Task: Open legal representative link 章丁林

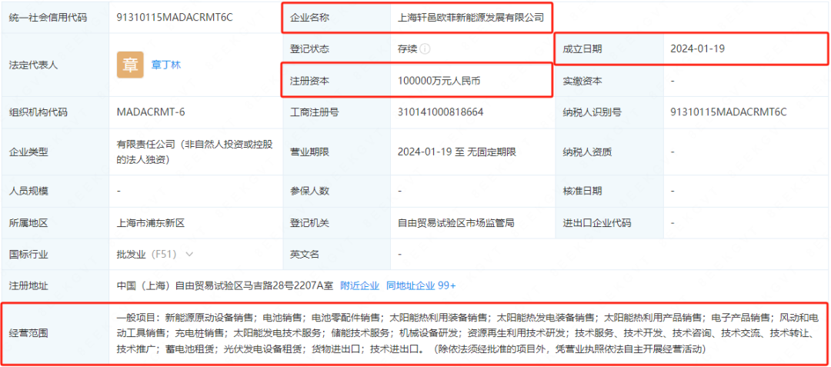Action: click(166, 65)
